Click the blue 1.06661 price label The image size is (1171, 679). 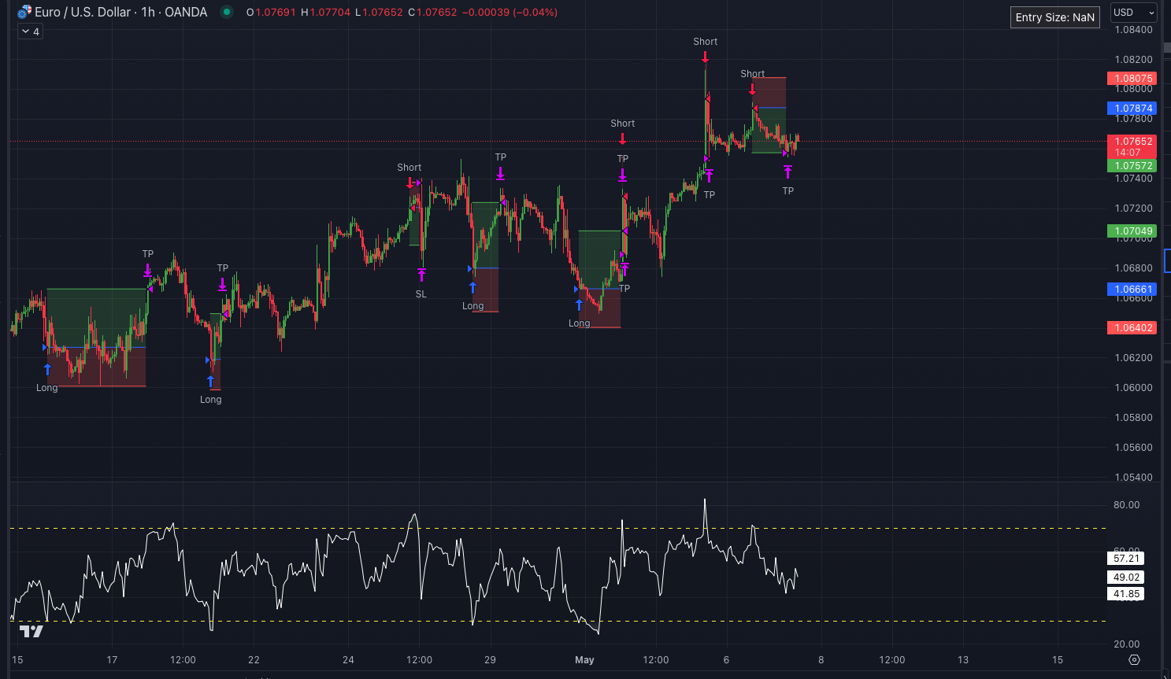coord(1132,290)
